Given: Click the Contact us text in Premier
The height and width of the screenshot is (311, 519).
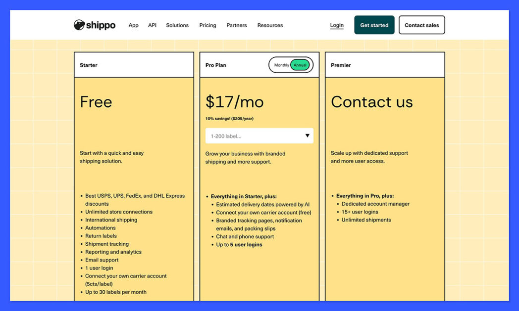Looking at the screenshot, I should [x=372, y=102].
